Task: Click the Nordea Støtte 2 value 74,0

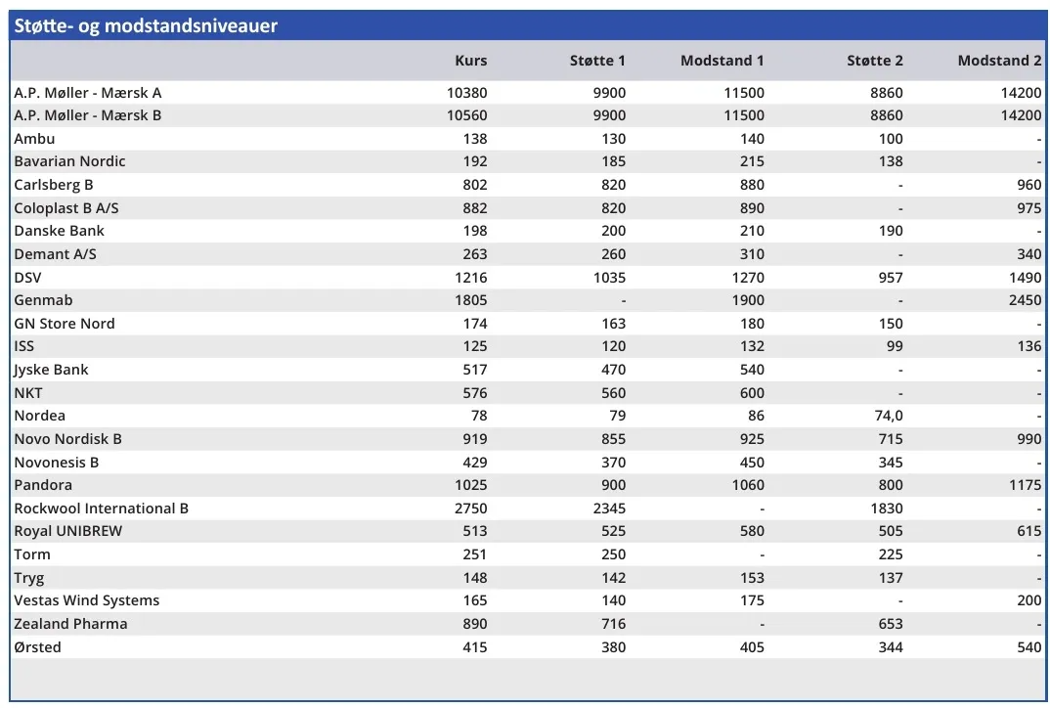Action: click(888, 416)
